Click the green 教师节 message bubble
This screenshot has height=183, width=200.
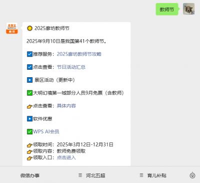click(167, 10)
